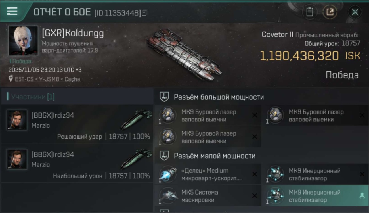Open the notes clipboard icon at top
369x213 pixels.
point(310,12)
